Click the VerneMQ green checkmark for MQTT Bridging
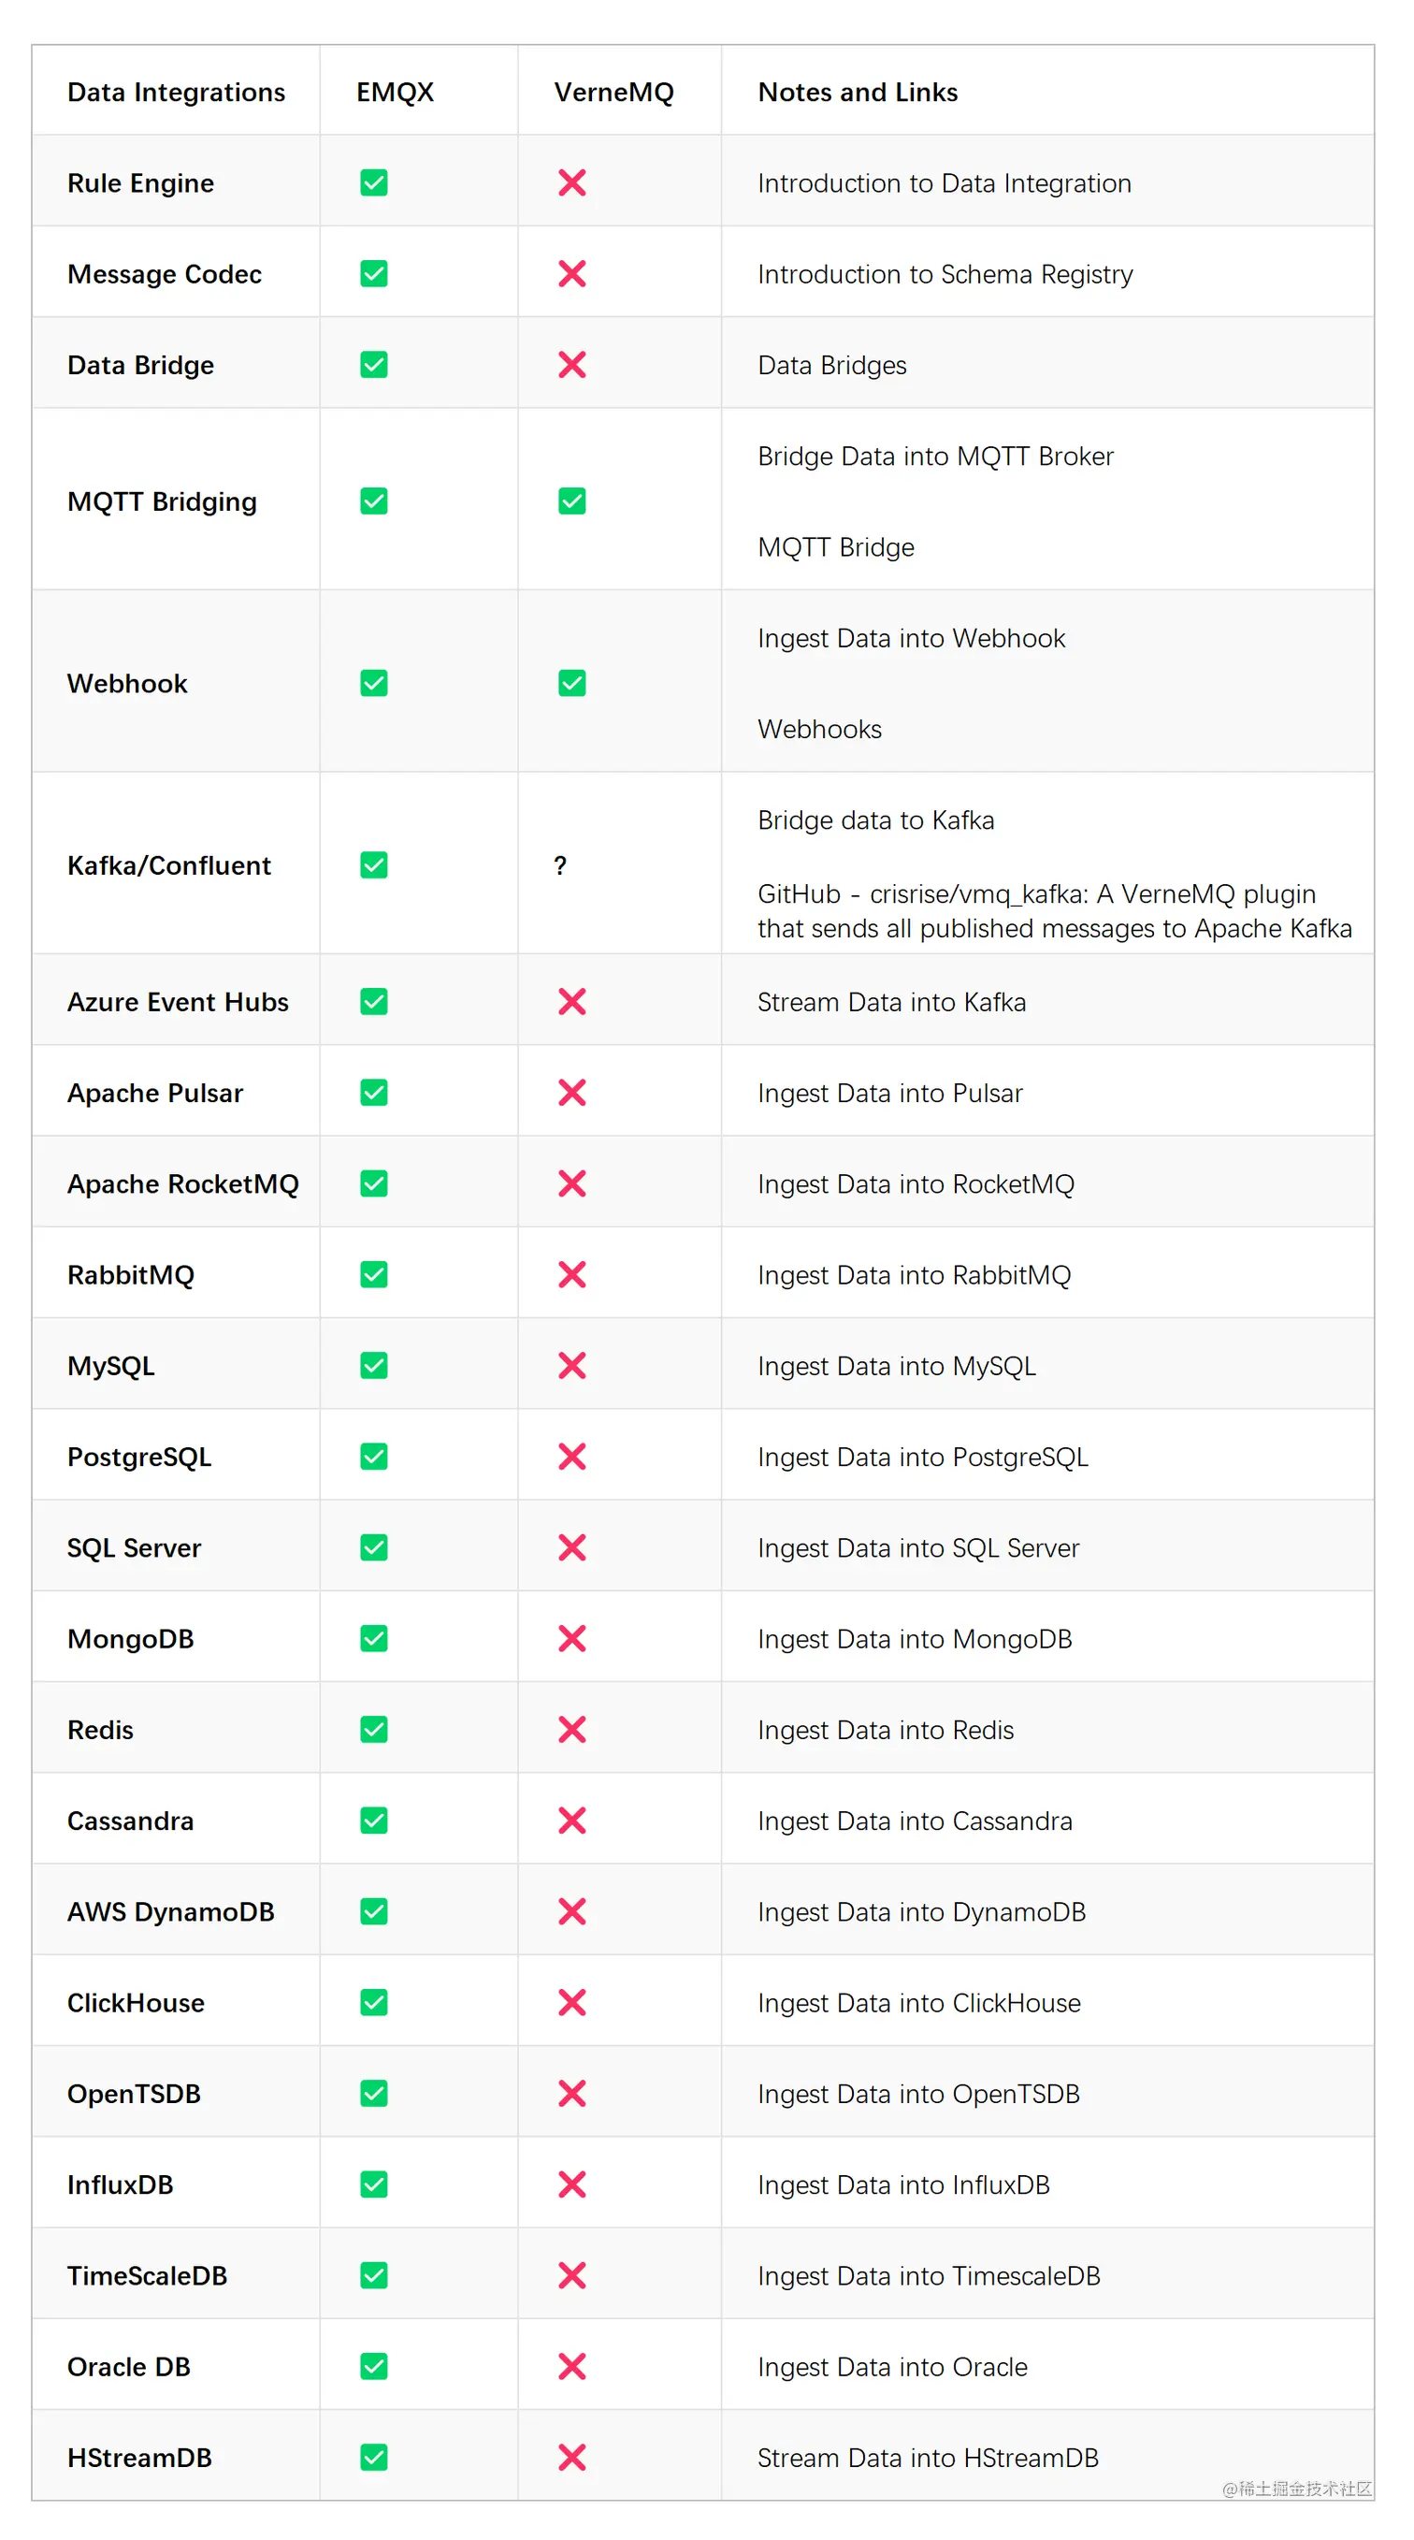Viewport: 1414px width, 2540px height. [571, 501]
